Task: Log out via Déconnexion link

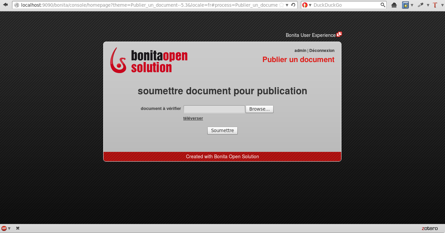Action: [x=322, y=51]
